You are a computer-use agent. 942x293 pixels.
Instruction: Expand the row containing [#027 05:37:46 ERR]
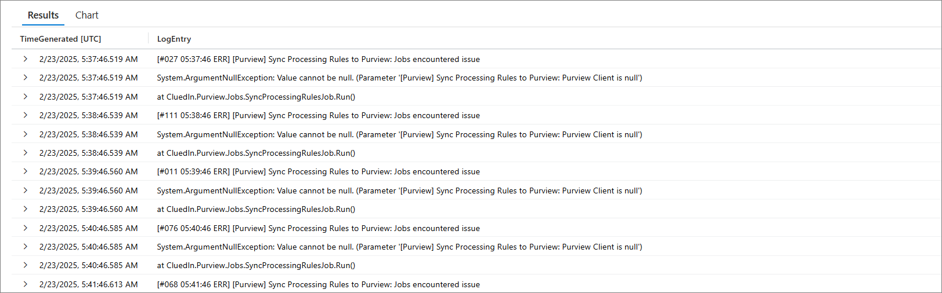(x=26, y=59)
